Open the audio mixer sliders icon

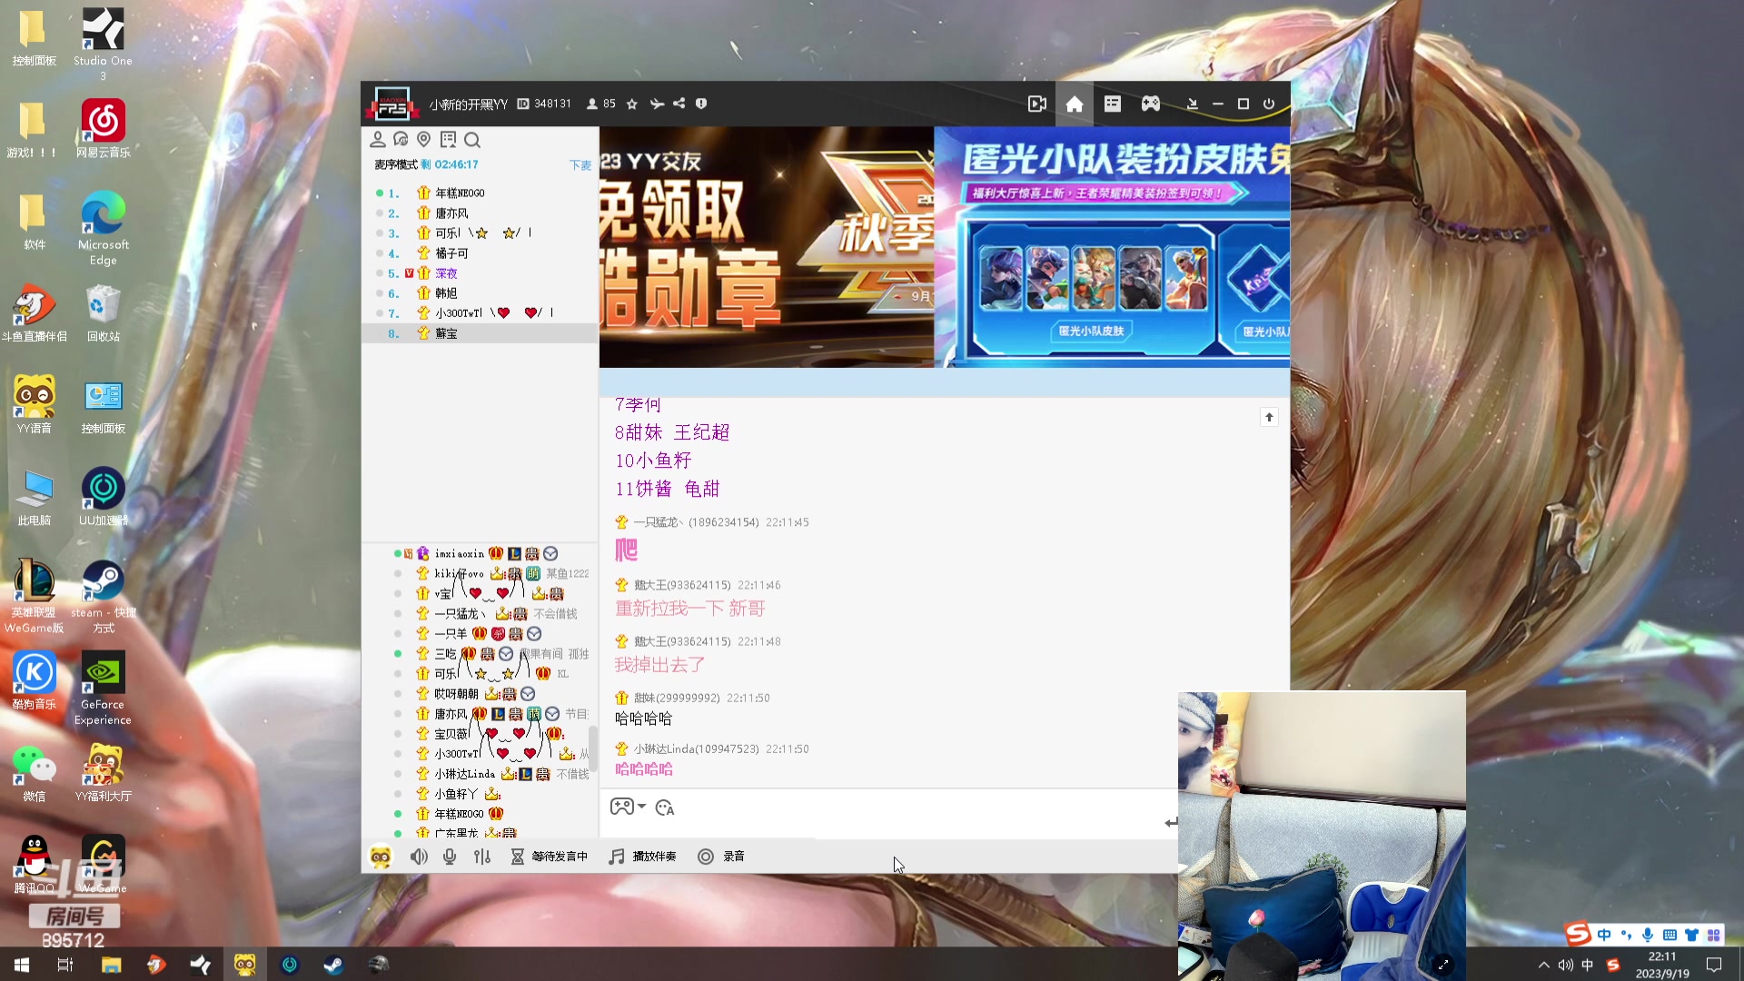pos(482,856)
